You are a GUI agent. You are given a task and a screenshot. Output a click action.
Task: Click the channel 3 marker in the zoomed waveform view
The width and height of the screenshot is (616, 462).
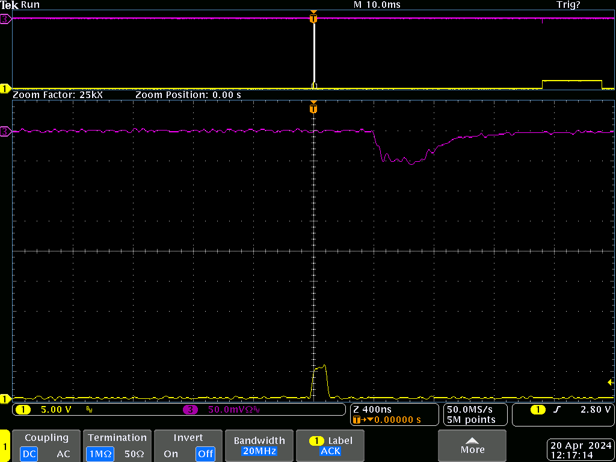[6, 131]
